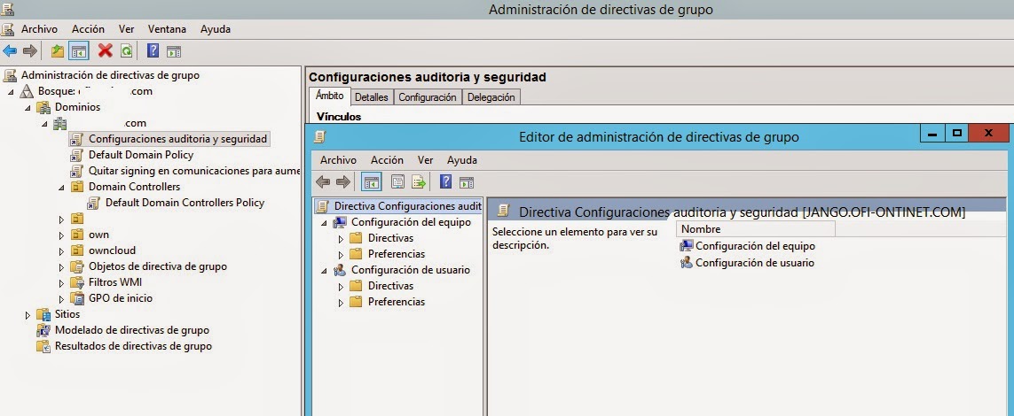Screen dimensions: 1014x416
Task: Click the Up one level folder icon
Action: pyautogui.click(x=58, y=51)
